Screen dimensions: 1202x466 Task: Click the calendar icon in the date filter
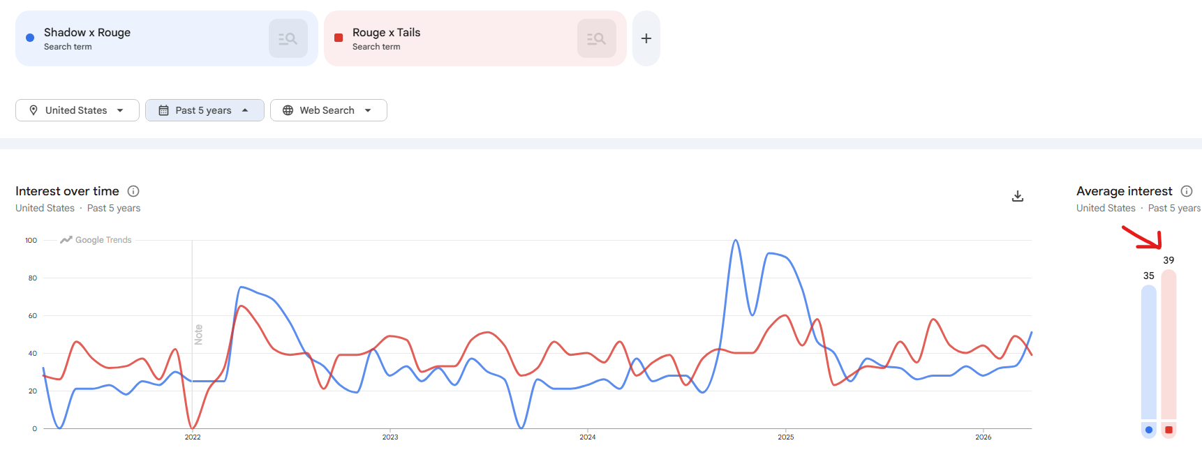pyautogui.click(x=164, y=110)
